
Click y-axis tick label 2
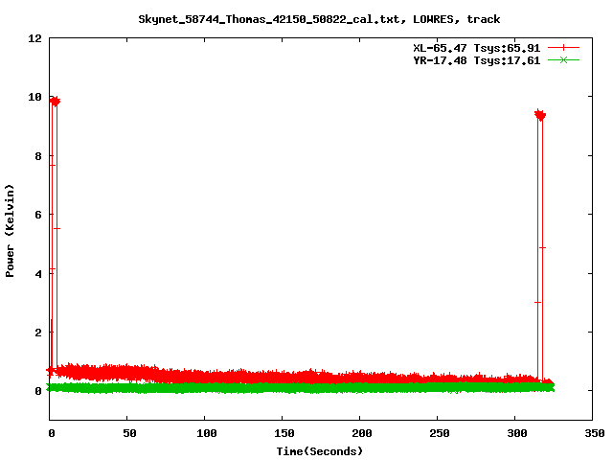[38, 333]
